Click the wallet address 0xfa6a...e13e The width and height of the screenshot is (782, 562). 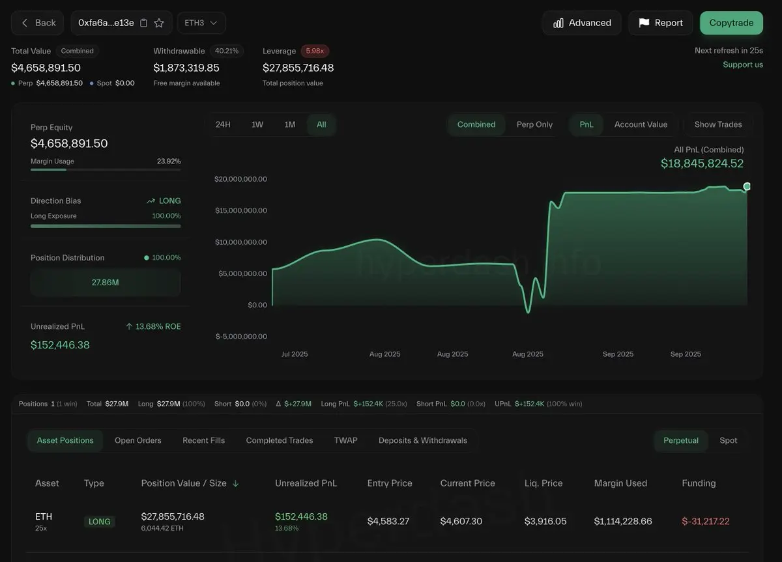(x=106, y=23)
